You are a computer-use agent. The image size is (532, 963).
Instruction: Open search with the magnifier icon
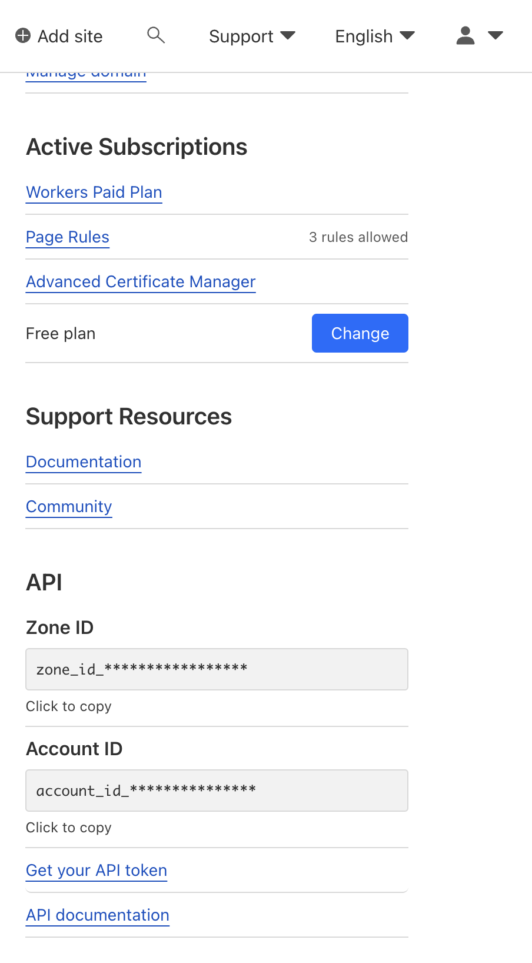coord(156,35)
